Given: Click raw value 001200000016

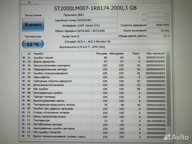Looking at the screenshot, I should coord(156,121).
